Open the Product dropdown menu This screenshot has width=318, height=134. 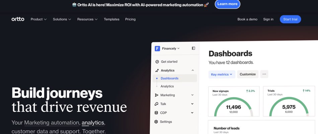pos(38,19)
